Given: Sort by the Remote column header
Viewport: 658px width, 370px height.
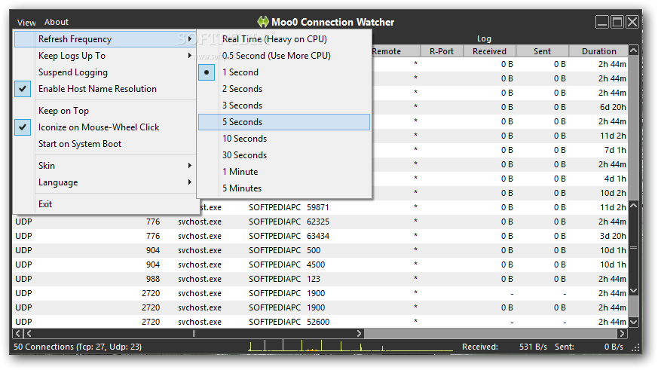Looking at the screenshot, I should [x=395, y=51].
